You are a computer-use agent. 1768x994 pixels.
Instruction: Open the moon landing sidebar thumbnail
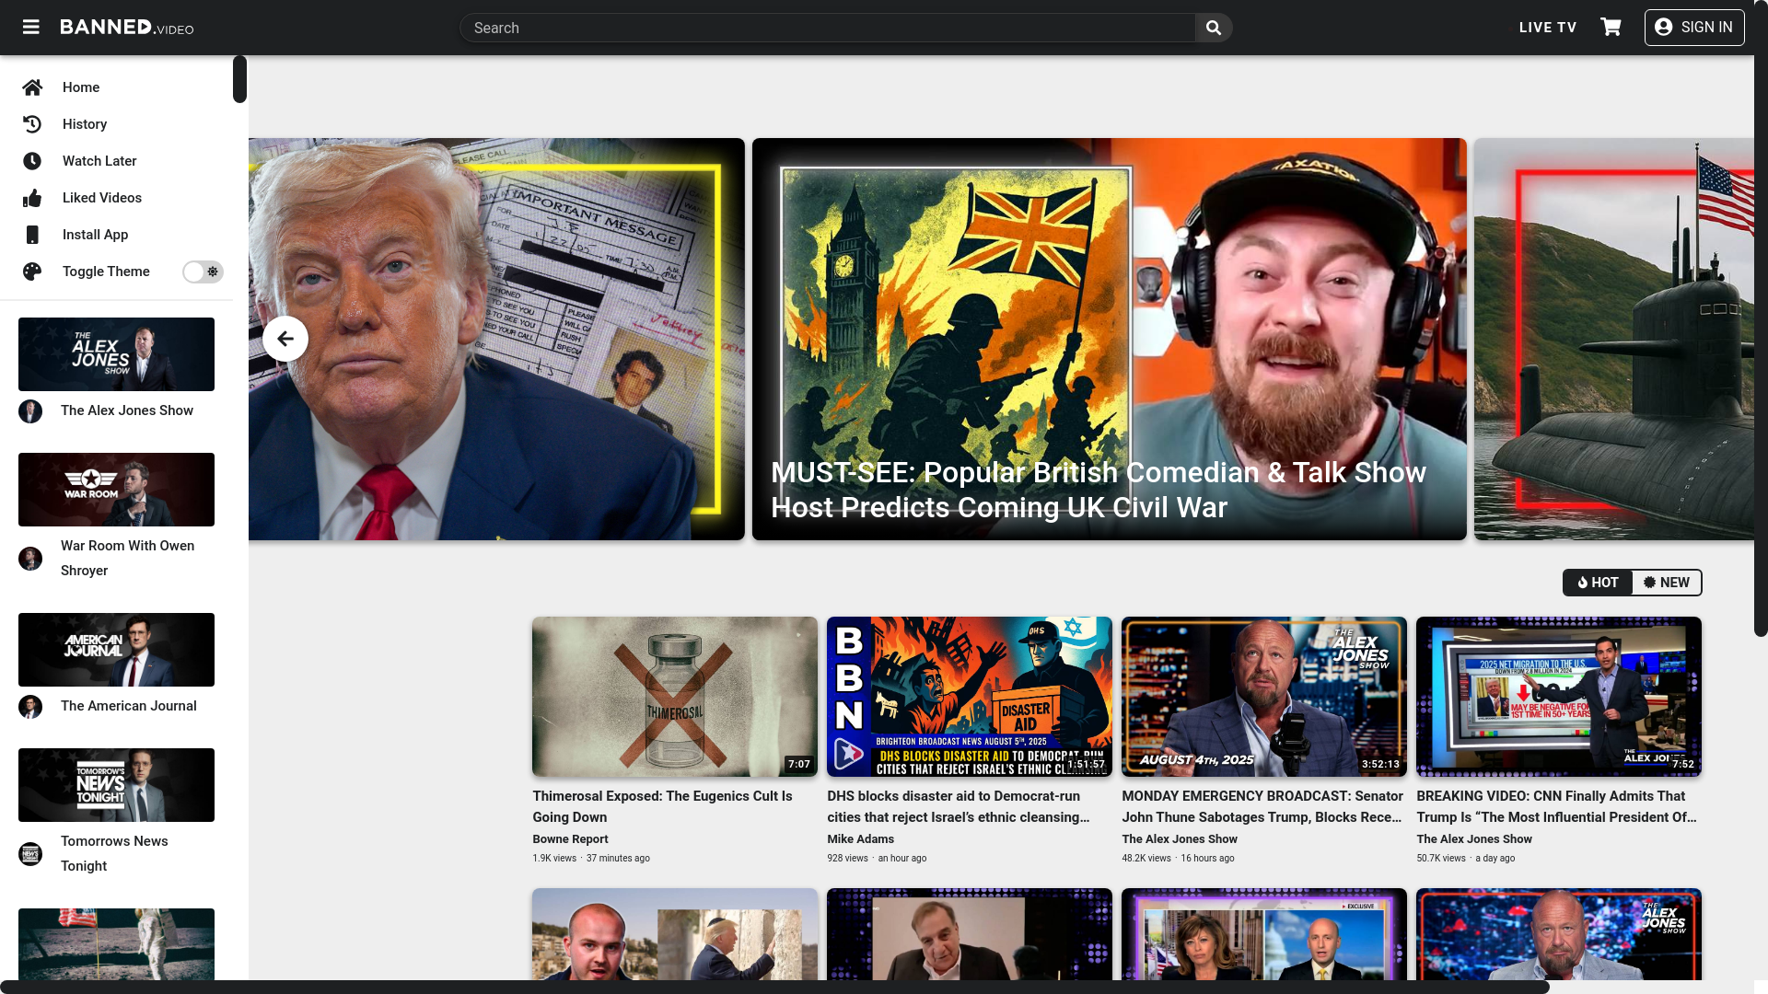click(116, 944)
